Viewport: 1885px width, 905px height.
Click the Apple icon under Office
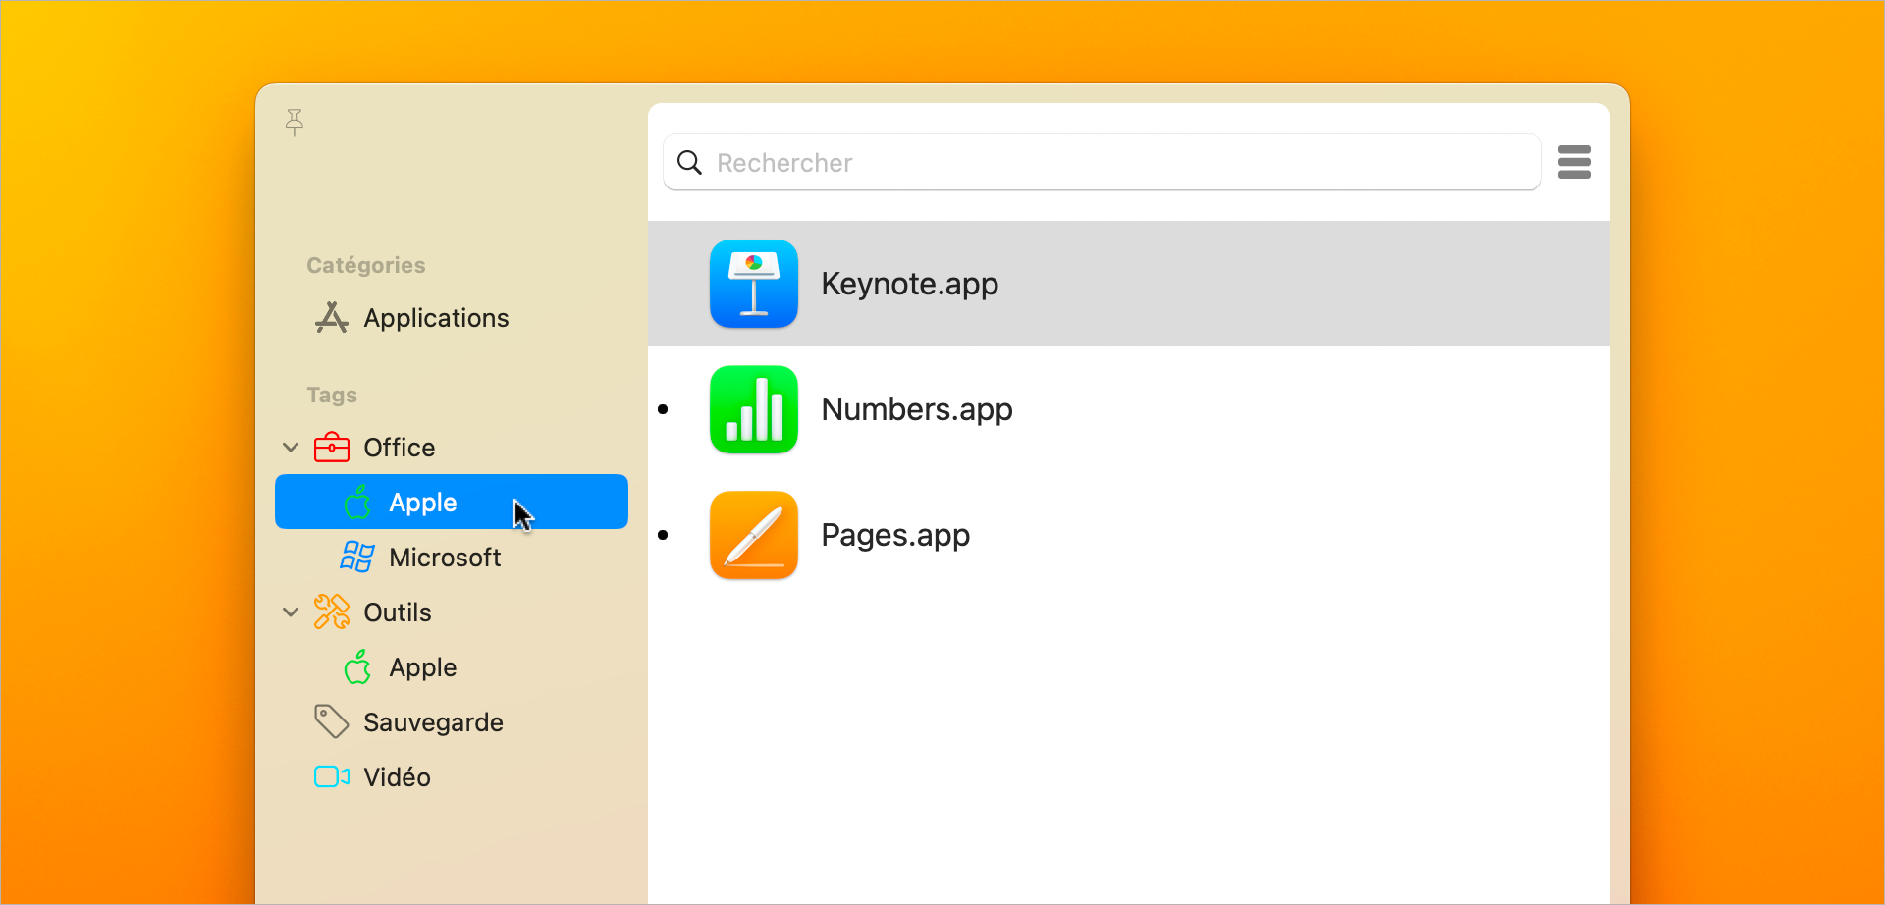(357, 503)
